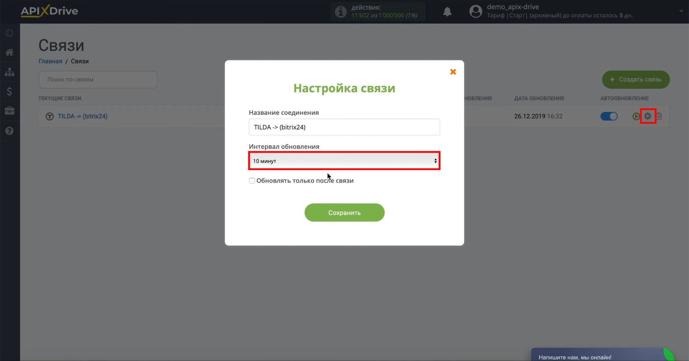Image resolution: width=689 pixels, height=361 pixels.
Task: Delete TILDA connection with trash icon
Action: 659,116
